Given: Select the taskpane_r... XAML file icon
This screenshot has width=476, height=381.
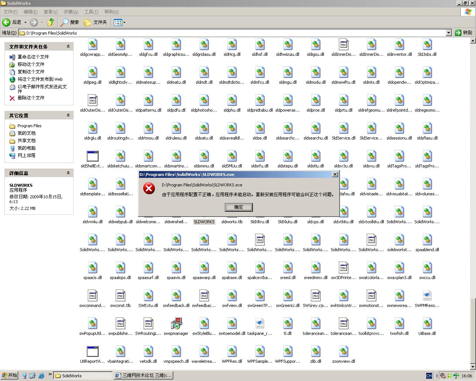Looking at the screenshot, I should [x=260, y=324].
